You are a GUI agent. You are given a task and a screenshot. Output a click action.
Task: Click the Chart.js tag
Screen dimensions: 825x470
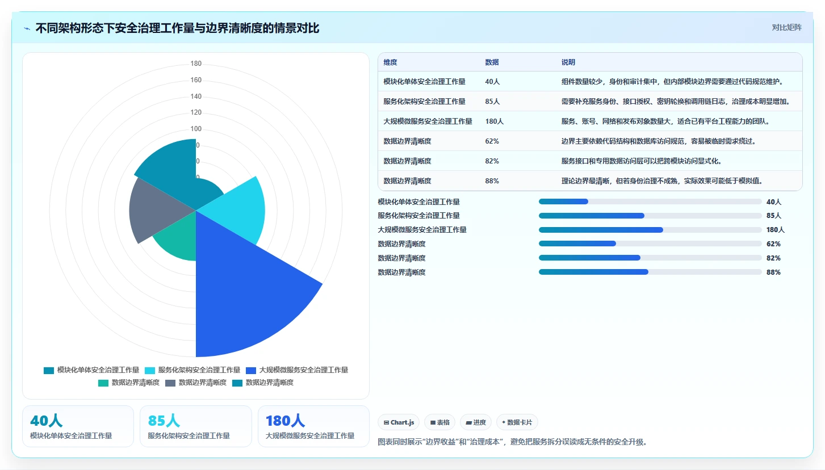399,422
